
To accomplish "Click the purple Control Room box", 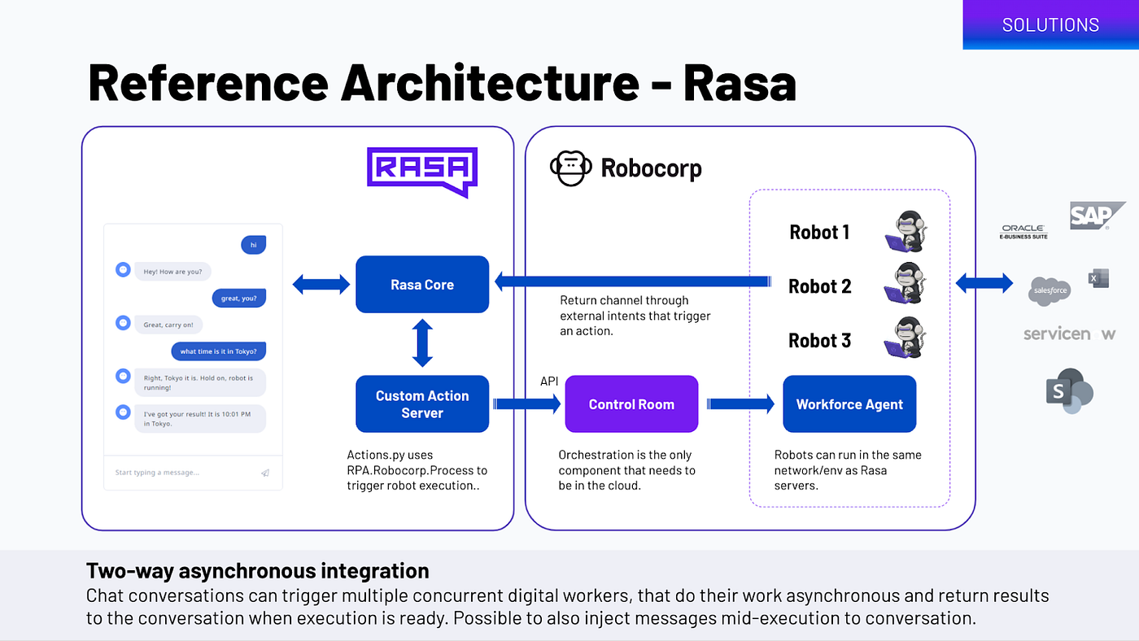I will tap(631, 403).
